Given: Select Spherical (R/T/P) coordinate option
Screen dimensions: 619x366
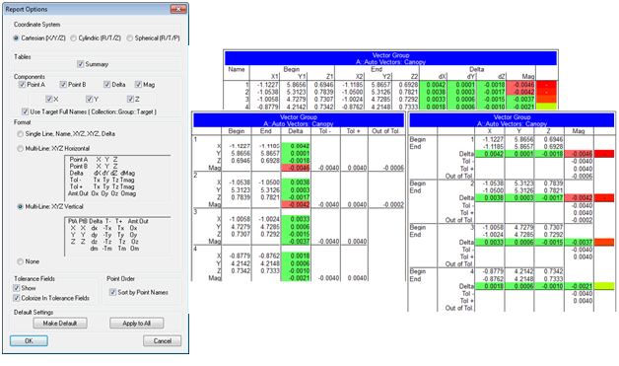Looking at the screenshot, I should pyautogui.click(x=129, y=38).
